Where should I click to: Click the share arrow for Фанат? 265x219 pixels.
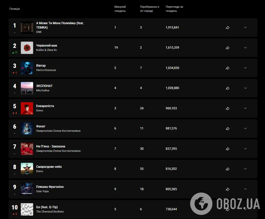tap(228, 129)
